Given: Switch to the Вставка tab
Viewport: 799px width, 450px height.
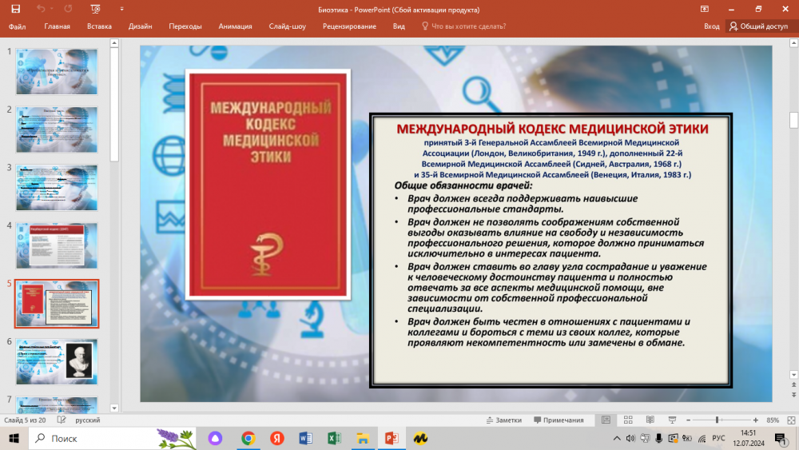Looking at the screenshot, I should (x=99, y=26).
